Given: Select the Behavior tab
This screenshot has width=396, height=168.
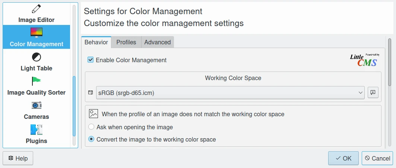Looking at the screenshot, I should [96, 42].
